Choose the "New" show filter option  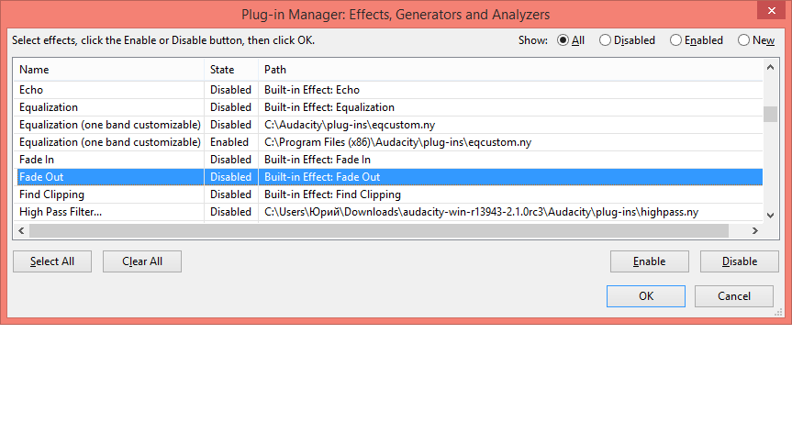coord(743,40)
